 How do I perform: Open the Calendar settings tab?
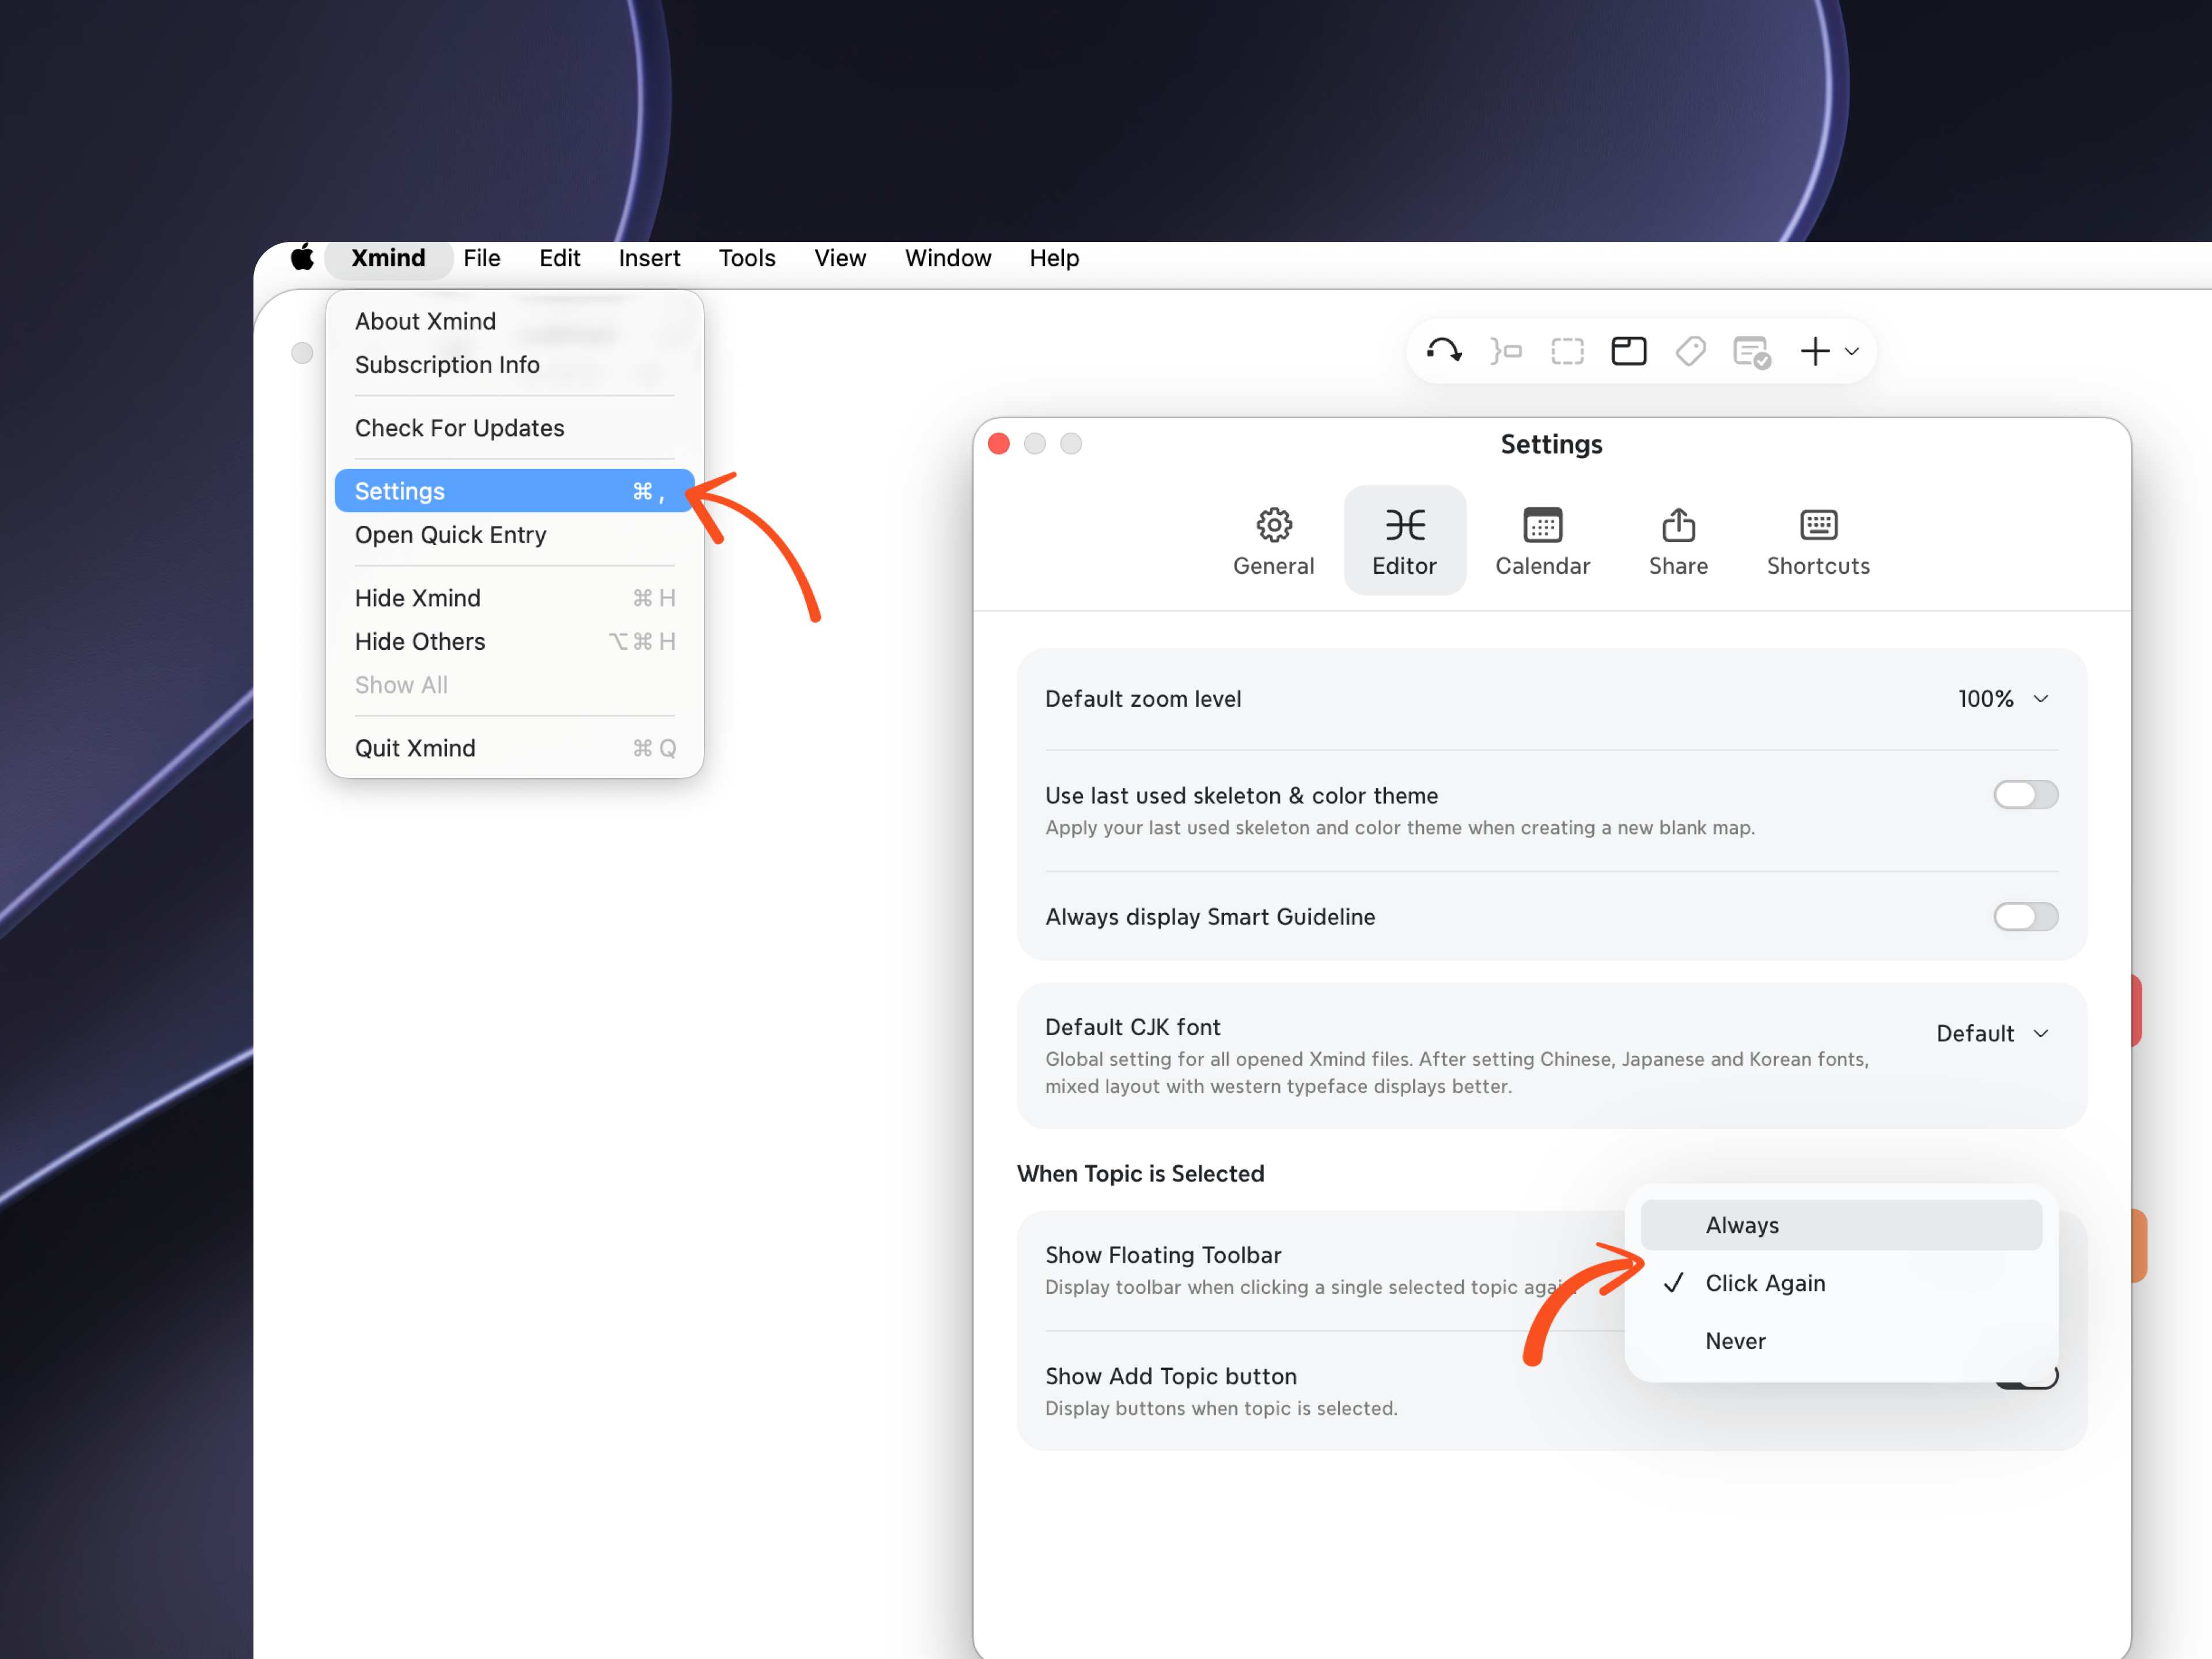[1542, 541]
